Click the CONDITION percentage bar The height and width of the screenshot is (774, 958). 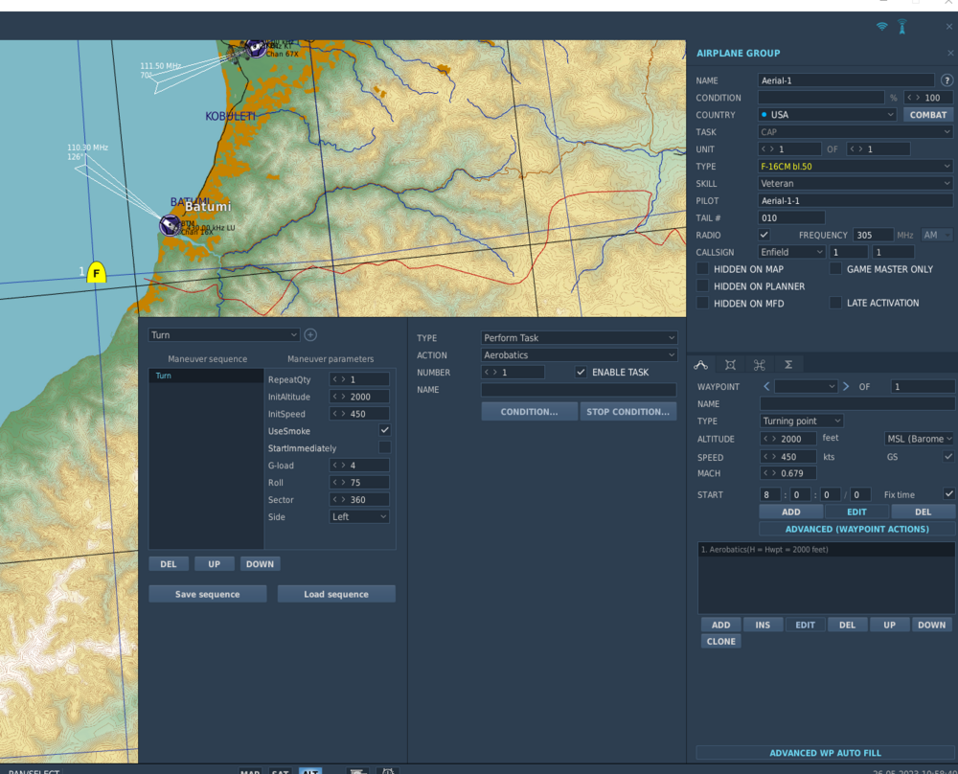tap(821, 98)
